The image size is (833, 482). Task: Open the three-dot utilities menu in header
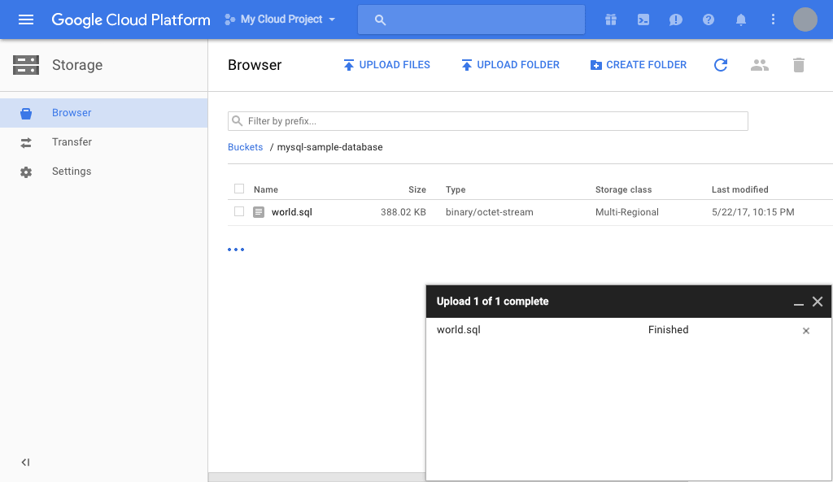tap(773, 20)
